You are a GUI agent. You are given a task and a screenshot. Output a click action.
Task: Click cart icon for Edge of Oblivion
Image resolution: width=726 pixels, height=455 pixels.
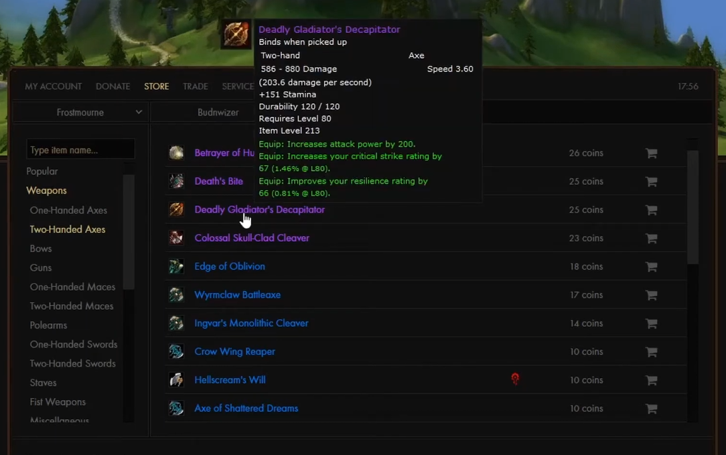[652, 267]
